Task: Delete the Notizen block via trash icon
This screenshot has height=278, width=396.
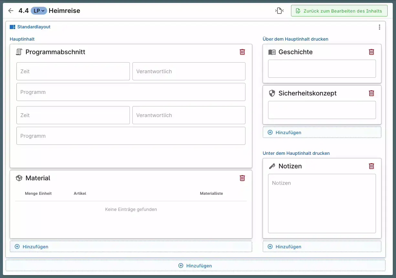Action: [x=371, y=166]
